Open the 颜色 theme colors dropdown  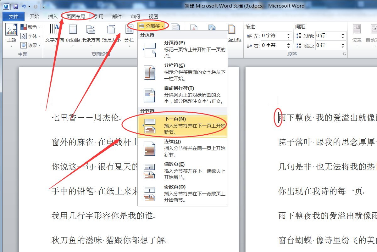30,27
